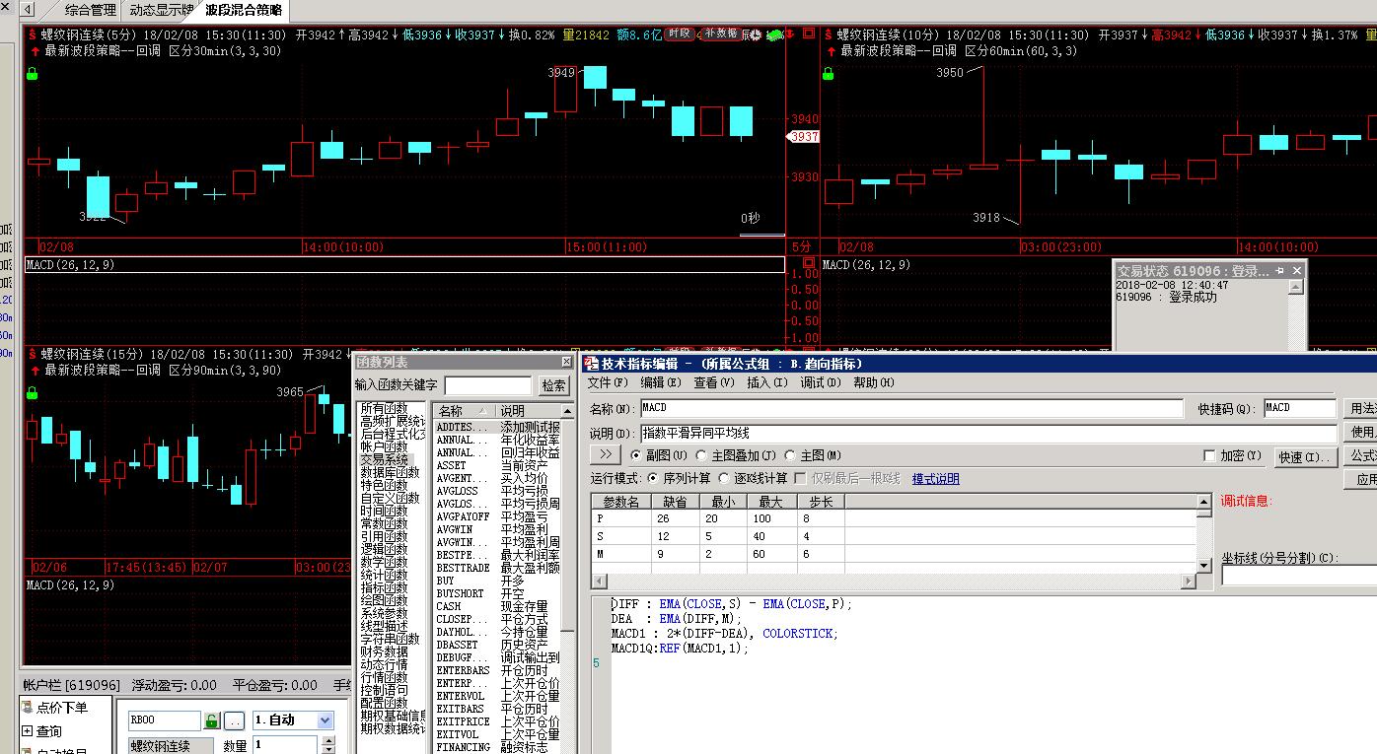Click the parameter table scroll-down arrow
The width and height of the screenshot is (1377, 754).
click(1204, 566)
